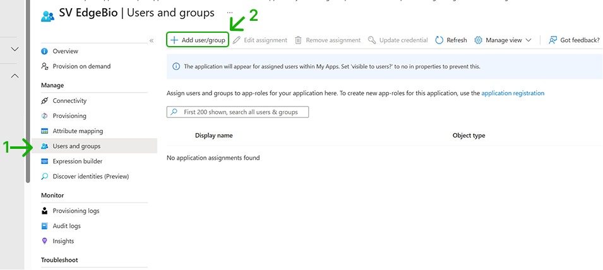
Task: Click the 'SV EdgeBio | Users and groups' title
Action: pos(137,13)
